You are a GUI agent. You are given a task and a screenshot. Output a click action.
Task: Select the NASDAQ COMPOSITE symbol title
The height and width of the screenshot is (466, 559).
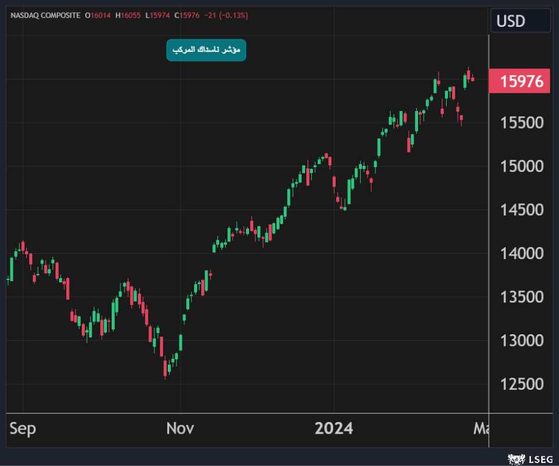pos(45,15)
